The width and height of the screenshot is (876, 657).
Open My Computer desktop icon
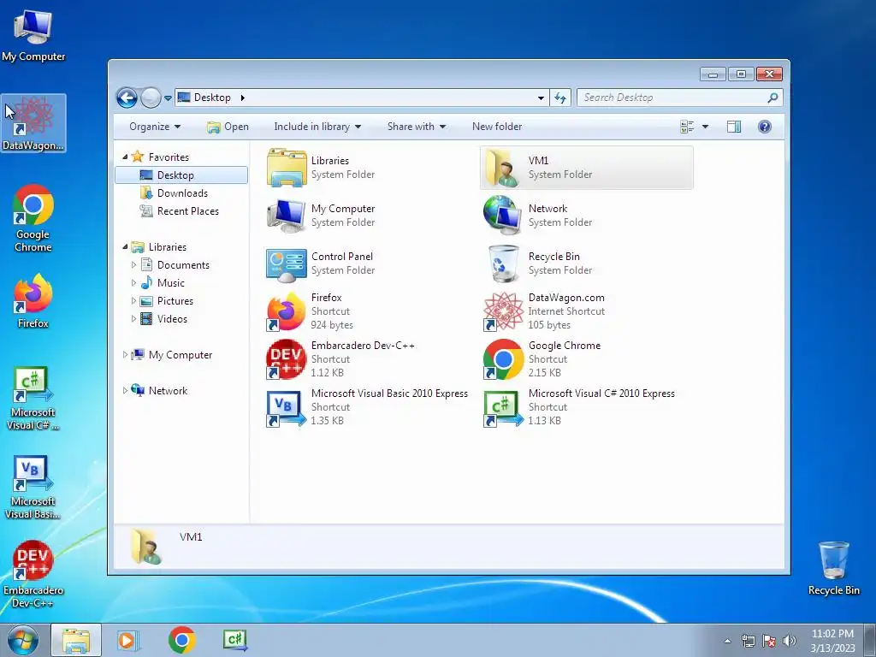33,34
